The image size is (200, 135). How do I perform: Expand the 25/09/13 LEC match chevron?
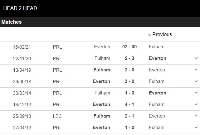(196, 116)
